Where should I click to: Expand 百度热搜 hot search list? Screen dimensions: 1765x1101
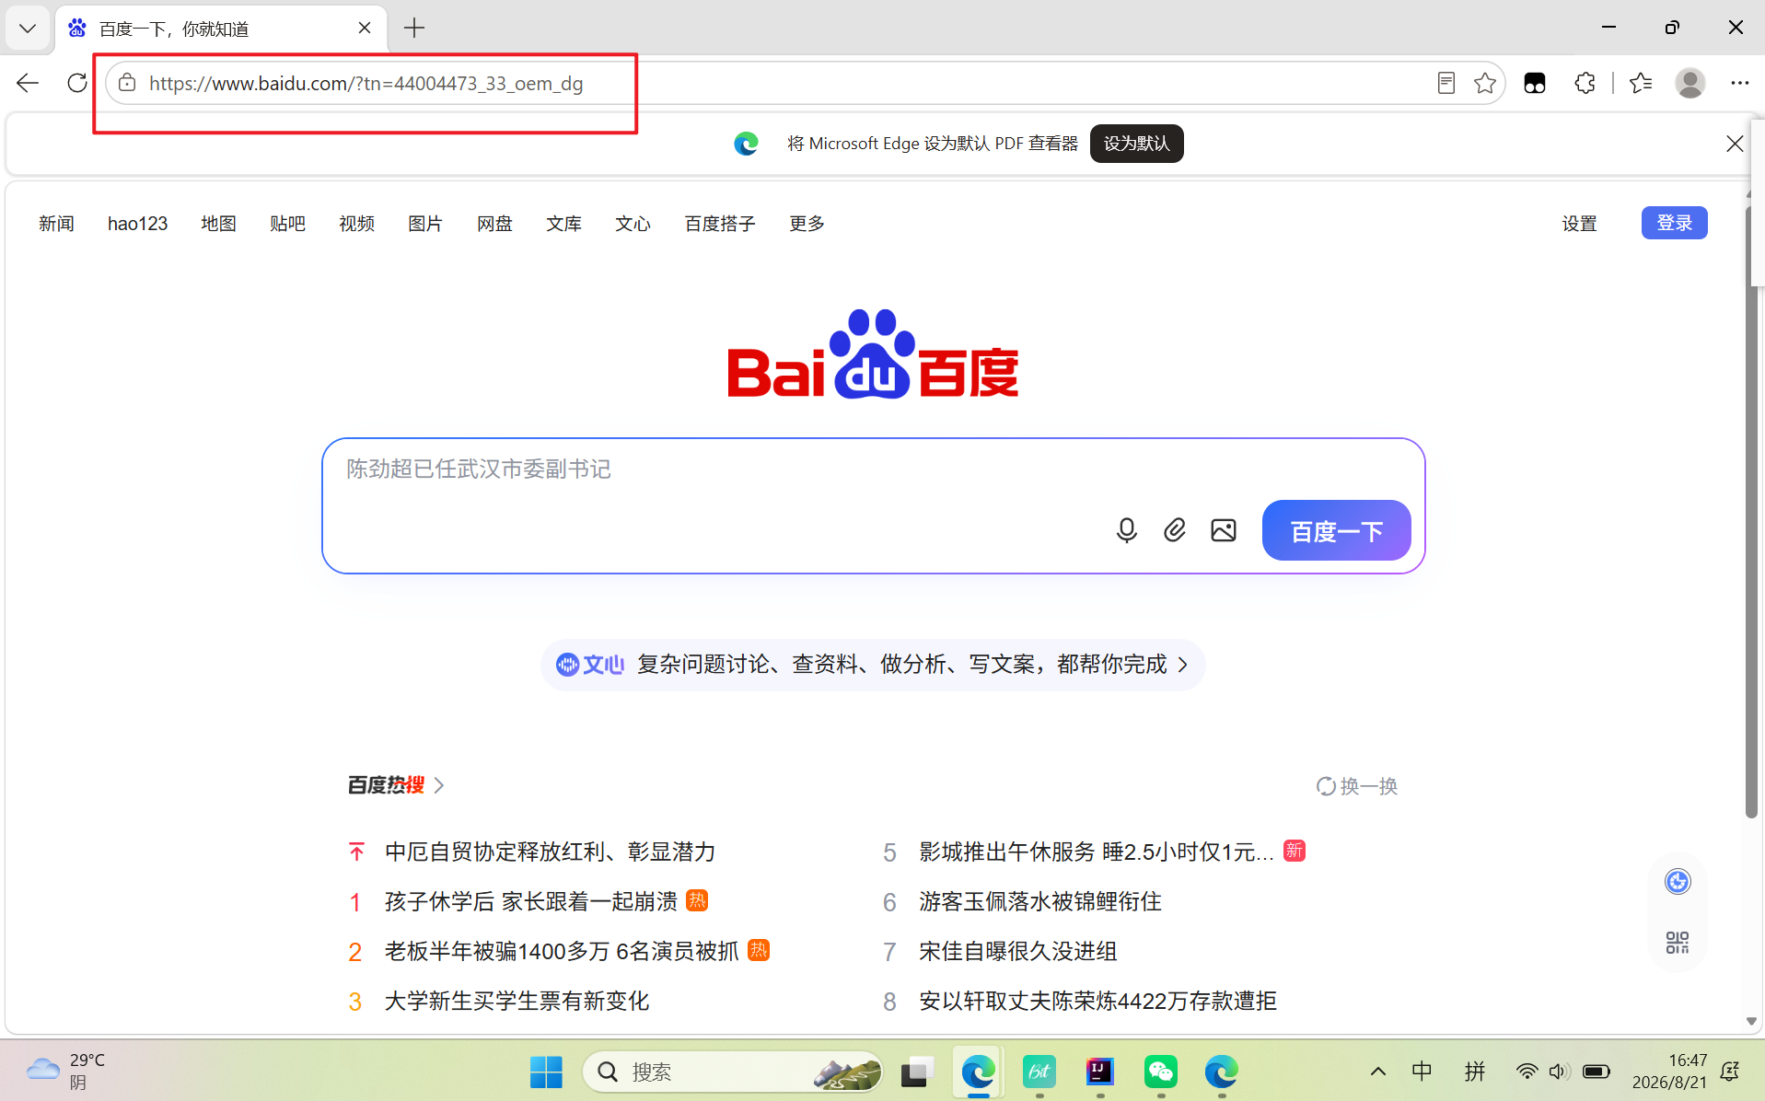click(396, 785)
